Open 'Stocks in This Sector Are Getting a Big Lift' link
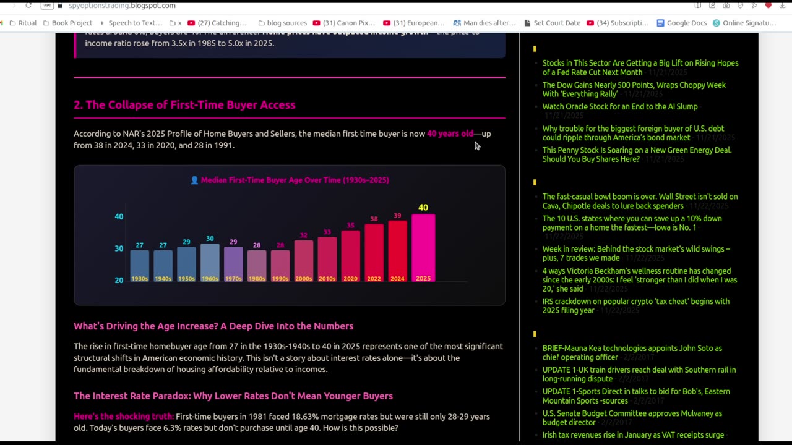792x445 pixels. (x=640, y=67)
